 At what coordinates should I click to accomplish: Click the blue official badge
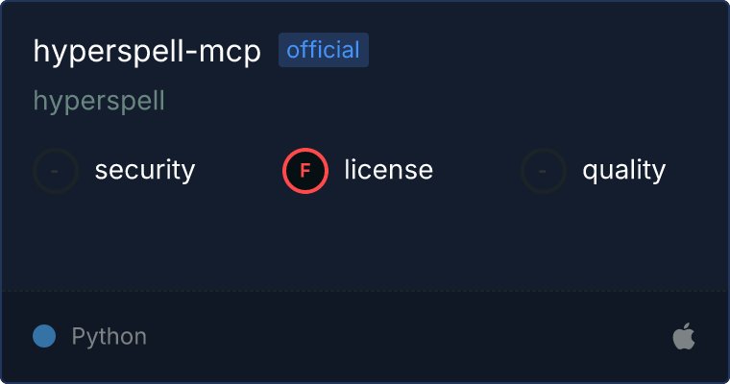(x=324, y=50)
